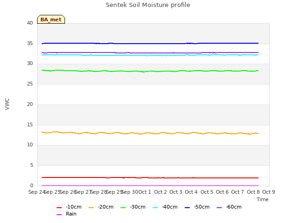Click the blue -50cm data line
The height and width of the screenshot is (223, 297).
coord(149,44)
